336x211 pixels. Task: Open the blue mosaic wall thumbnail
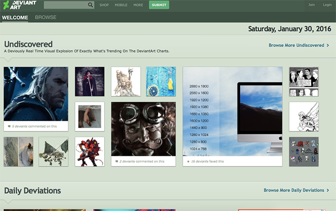pos(161,82)
